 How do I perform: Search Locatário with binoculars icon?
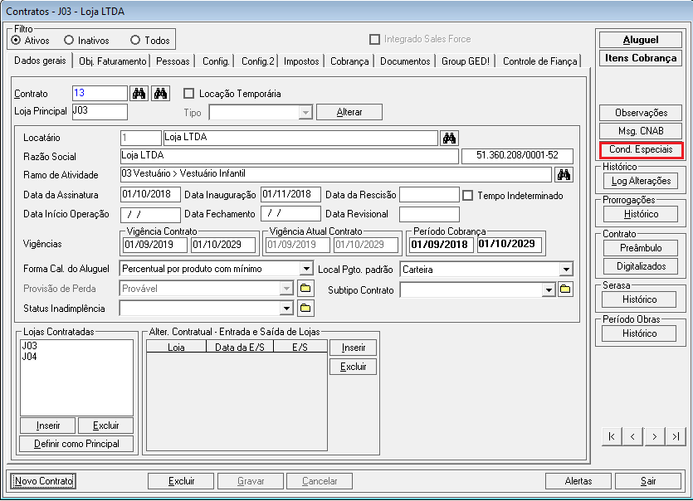coord(450,138)
